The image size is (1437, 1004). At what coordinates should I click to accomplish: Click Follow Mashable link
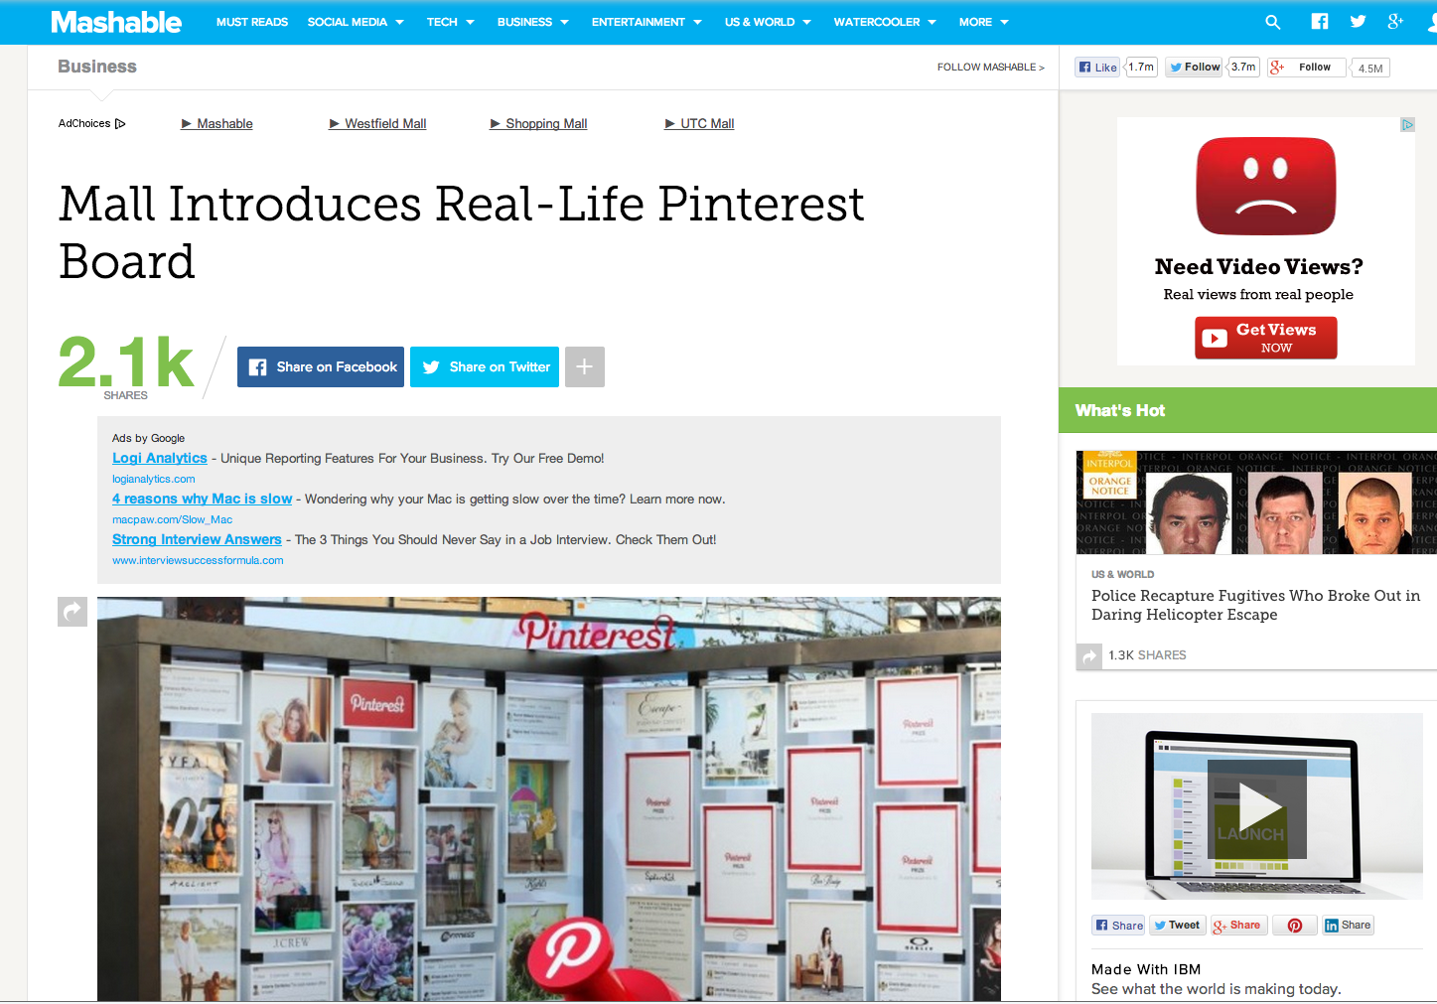[x=991, y=68]
